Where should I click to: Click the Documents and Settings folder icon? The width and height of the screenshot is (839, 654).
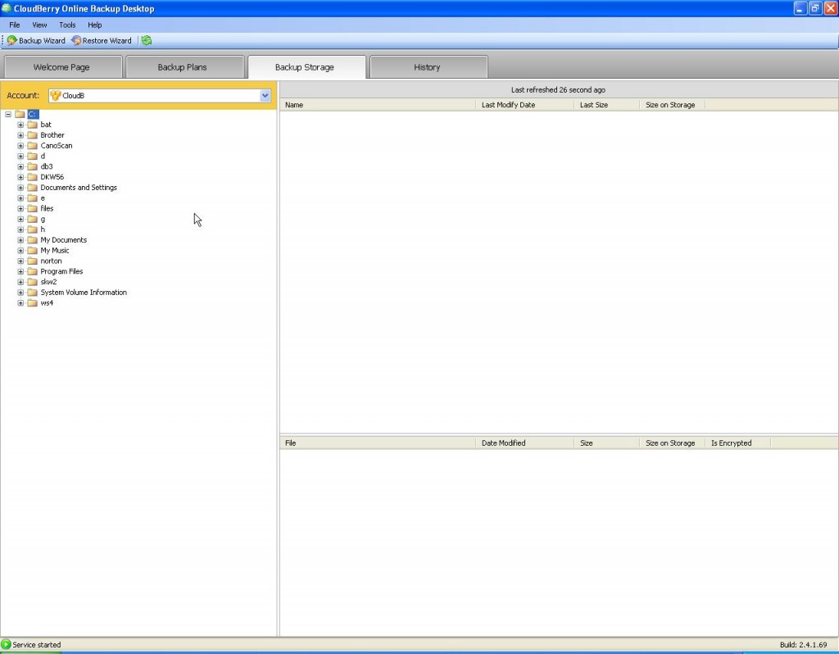pyautogui.click(x=32, y=188)
